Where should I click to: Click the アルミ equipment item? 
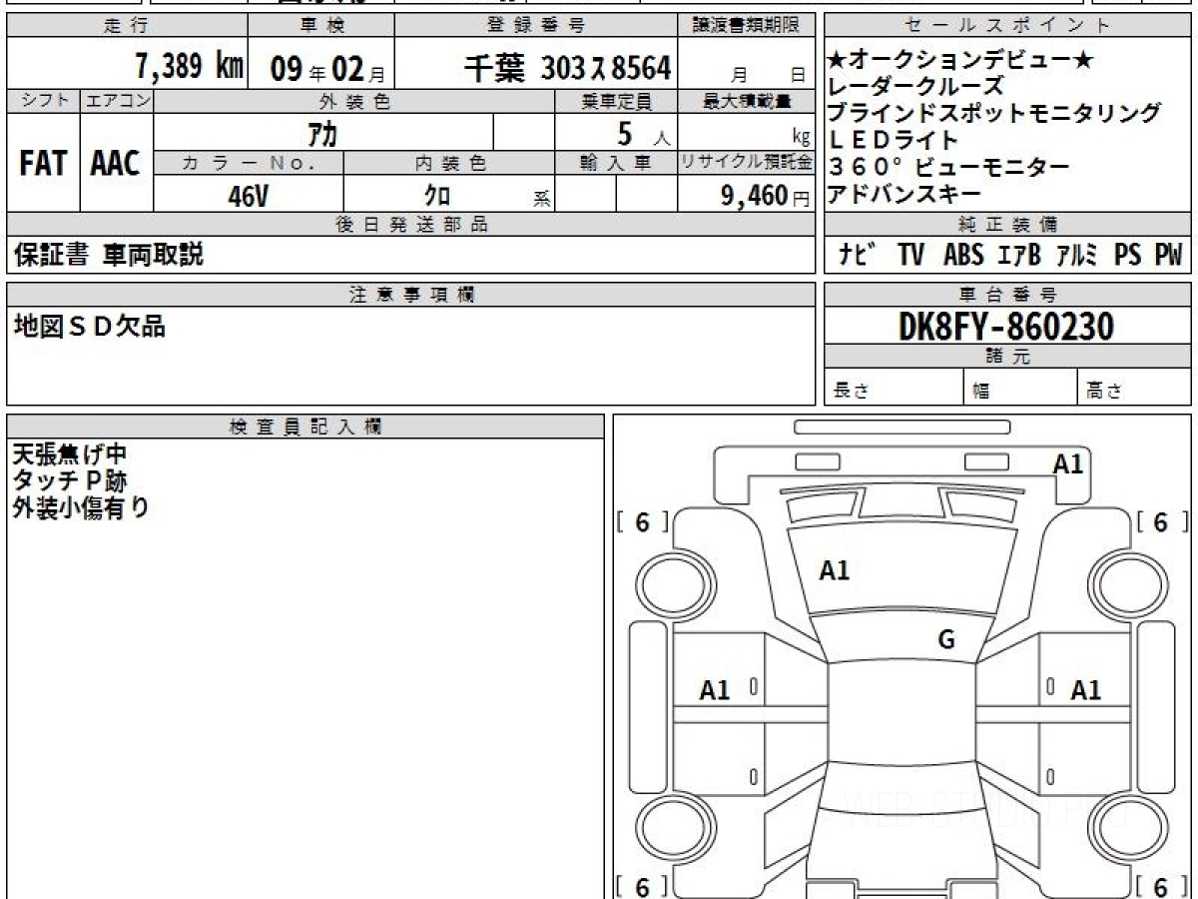[x=1078, y=255]
